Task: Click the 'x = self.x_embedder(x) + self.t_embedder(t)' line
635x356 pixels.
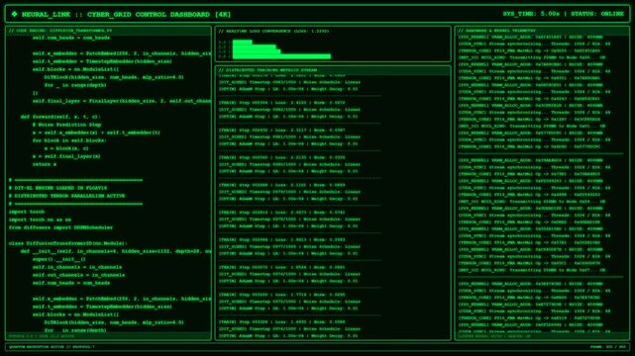Action: pyautogui.click(x=96, y=133)
